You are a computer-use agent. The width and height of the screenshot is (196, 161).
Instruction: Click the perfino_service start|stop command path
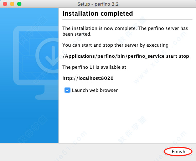(126, 56)
